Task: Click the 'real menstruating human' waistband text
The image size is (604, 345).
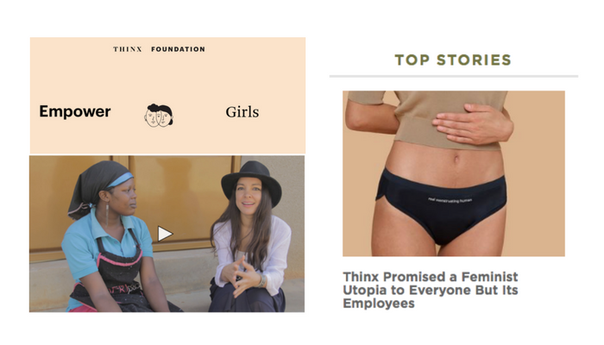Action: (450, 199)
